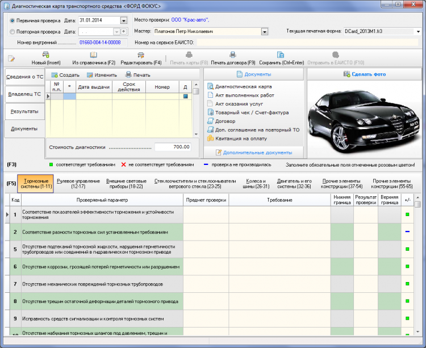Click Редактировать (F4) toolbar icon
The width and height of the screenshot is (426, 348).
point(141,55)
